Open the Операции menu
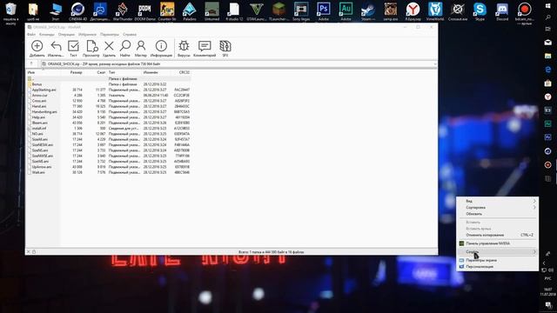 66,35
